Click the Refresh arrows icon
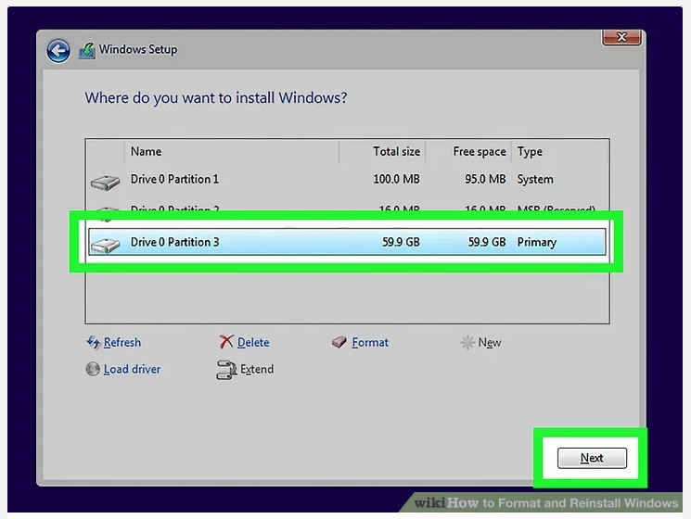 point(93,343)
